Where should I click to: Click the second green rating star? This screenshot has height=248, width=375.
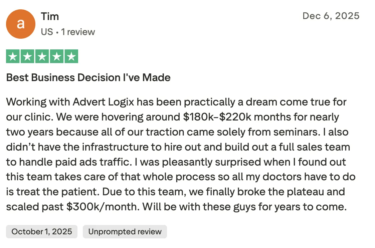[27, 56]
